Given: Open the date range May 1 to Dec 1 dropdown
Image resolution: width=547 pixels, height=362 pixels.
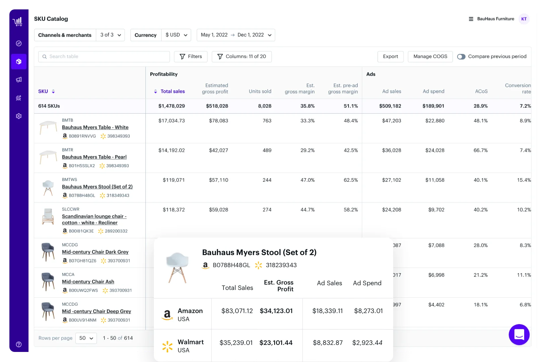Looking at the screenshot, I should coord(236,35).
